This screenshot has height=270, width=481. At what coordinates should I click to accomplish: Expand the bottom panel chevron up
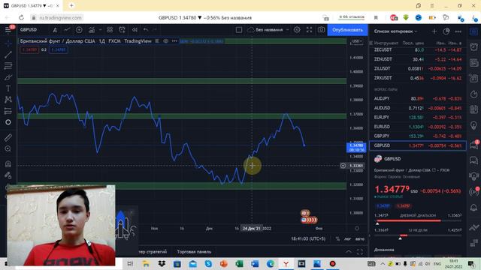(x=349, y=252)
